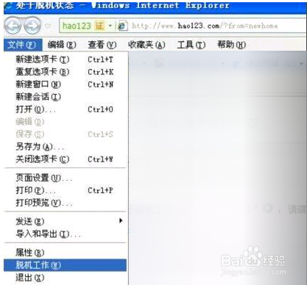Choose 属性(R) menu entry
This screenshot has width=307, height=285.
pos(66,253)
